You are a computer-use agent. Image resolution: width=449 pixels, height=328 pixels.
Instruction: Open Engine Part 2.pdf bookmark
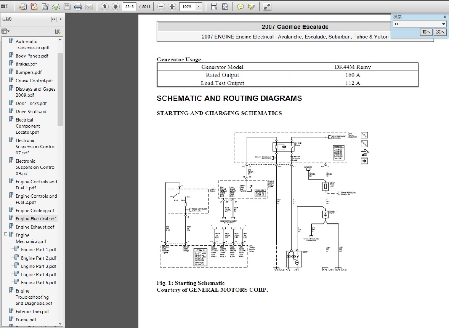[38, 258]
